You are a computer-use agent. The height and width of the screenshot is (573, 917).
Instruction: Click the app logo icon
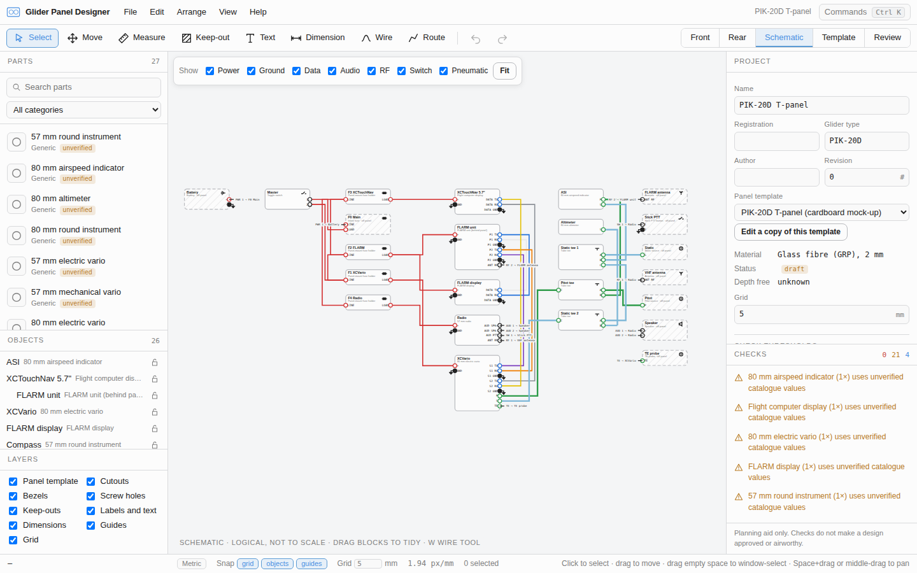point(13,12)
